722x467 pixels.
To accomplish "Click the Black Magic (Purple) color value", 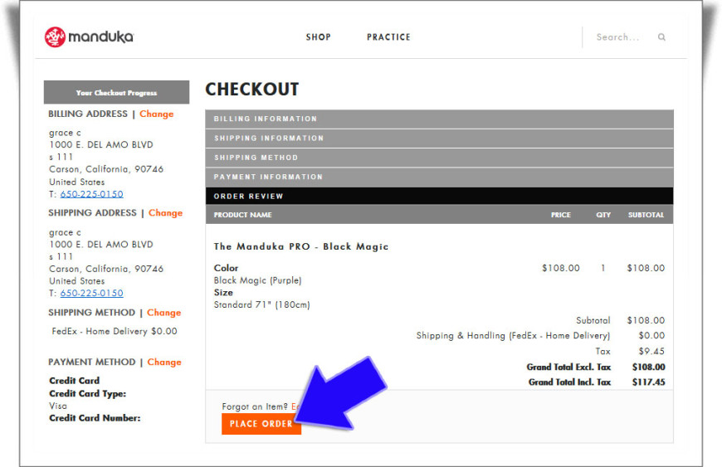I will pos(257,280).
